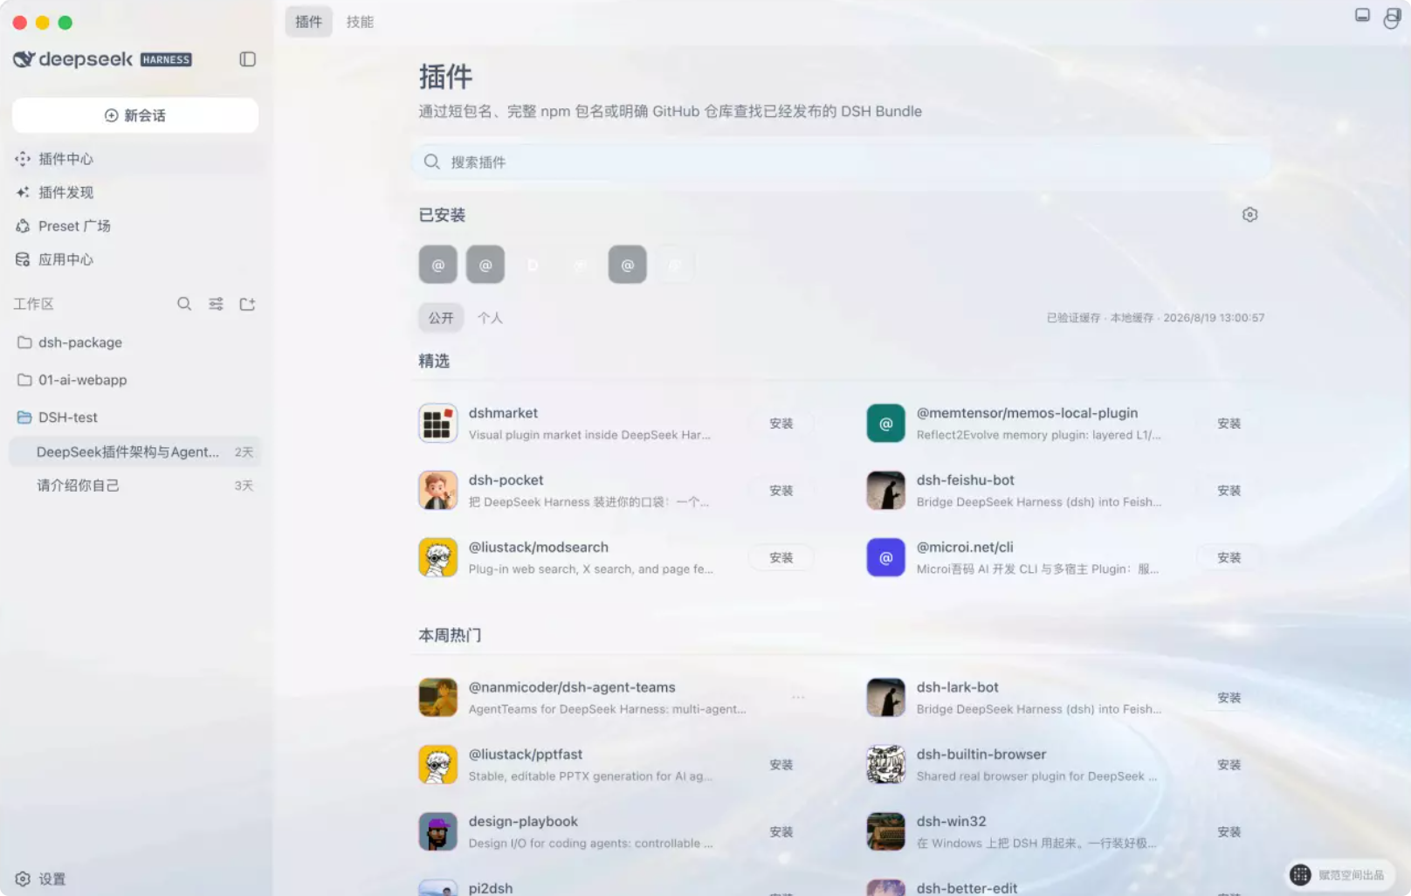Open the design-playbook plugin avatar icon
Image resolution: width=1411 pixels, height=896 pixels.
pos(438,832)
